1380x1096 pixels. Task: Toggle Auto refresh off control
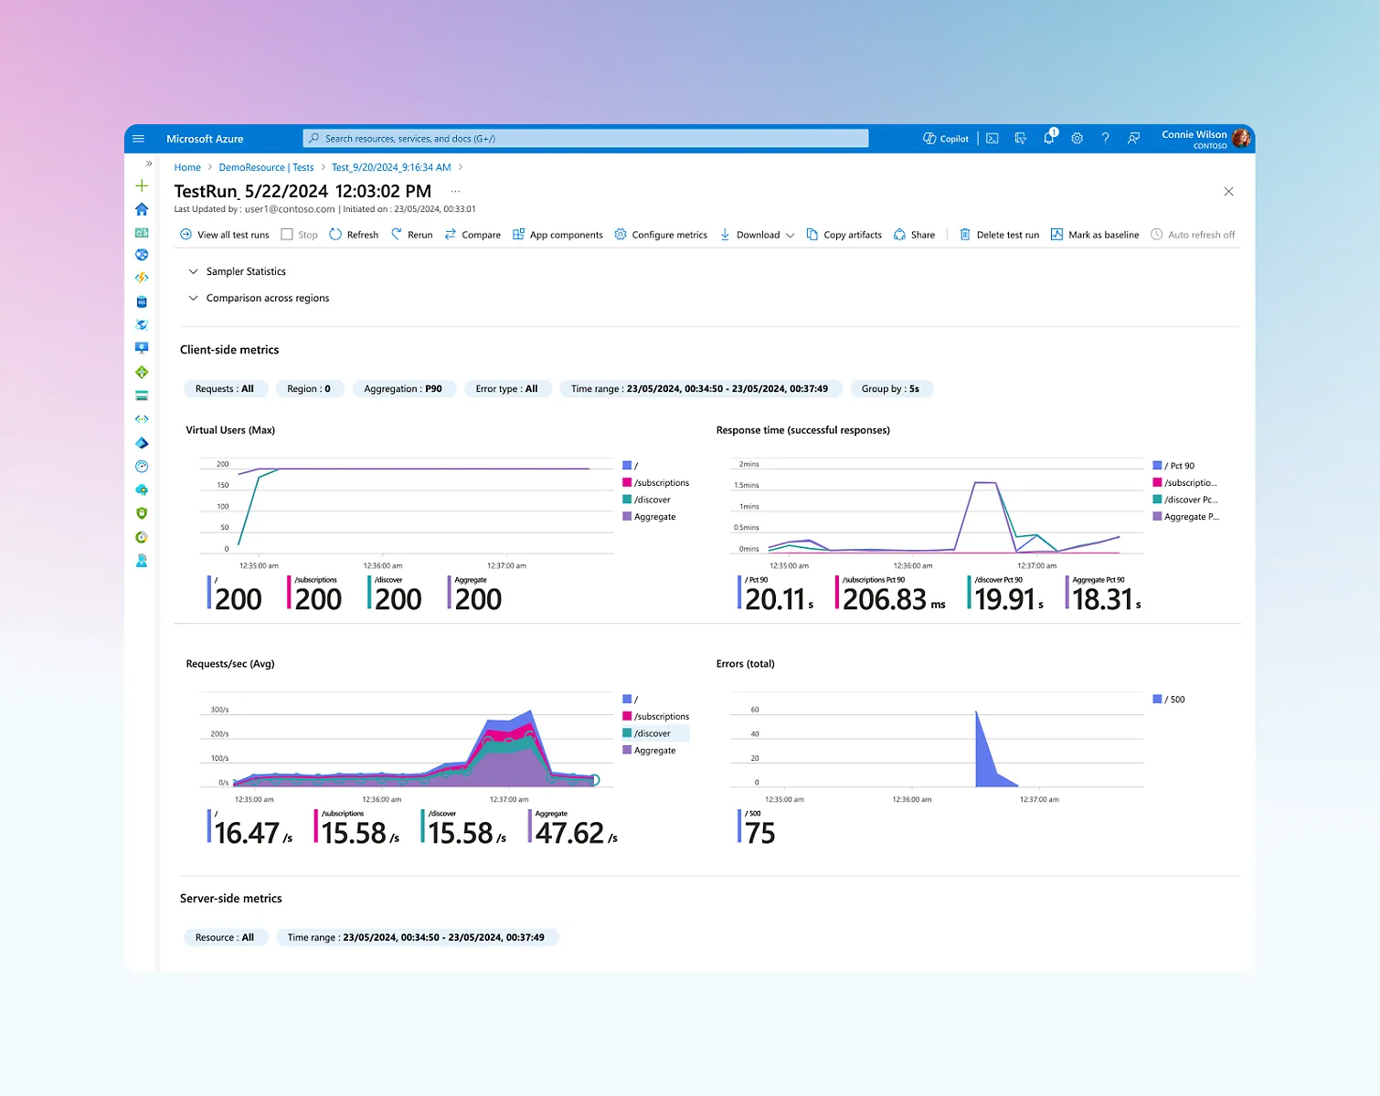pos(1192,235)
